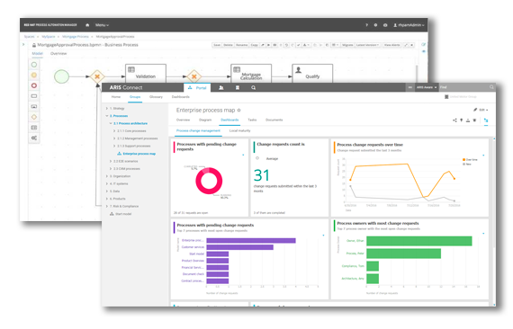The image size is (513, 329).
Task: Toggle the blue hierarchy tree view icon
Action: (486, 120)
